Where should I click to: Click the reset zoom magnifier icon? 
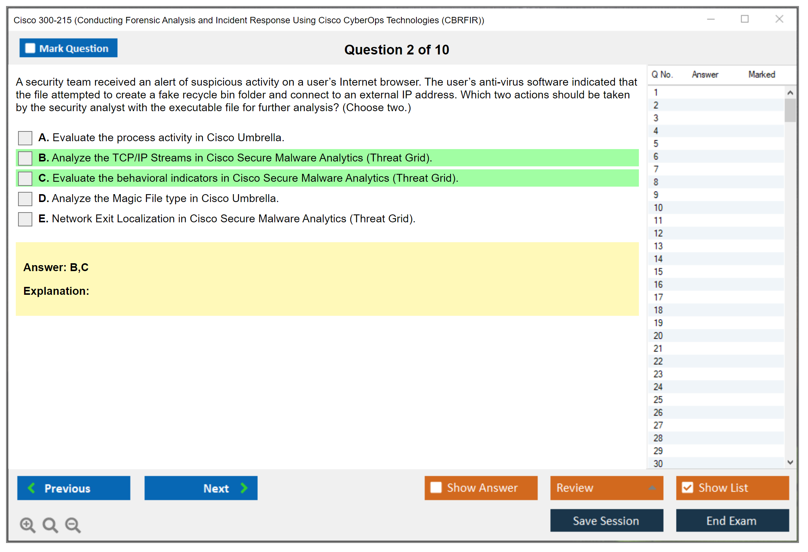[50, 525]
